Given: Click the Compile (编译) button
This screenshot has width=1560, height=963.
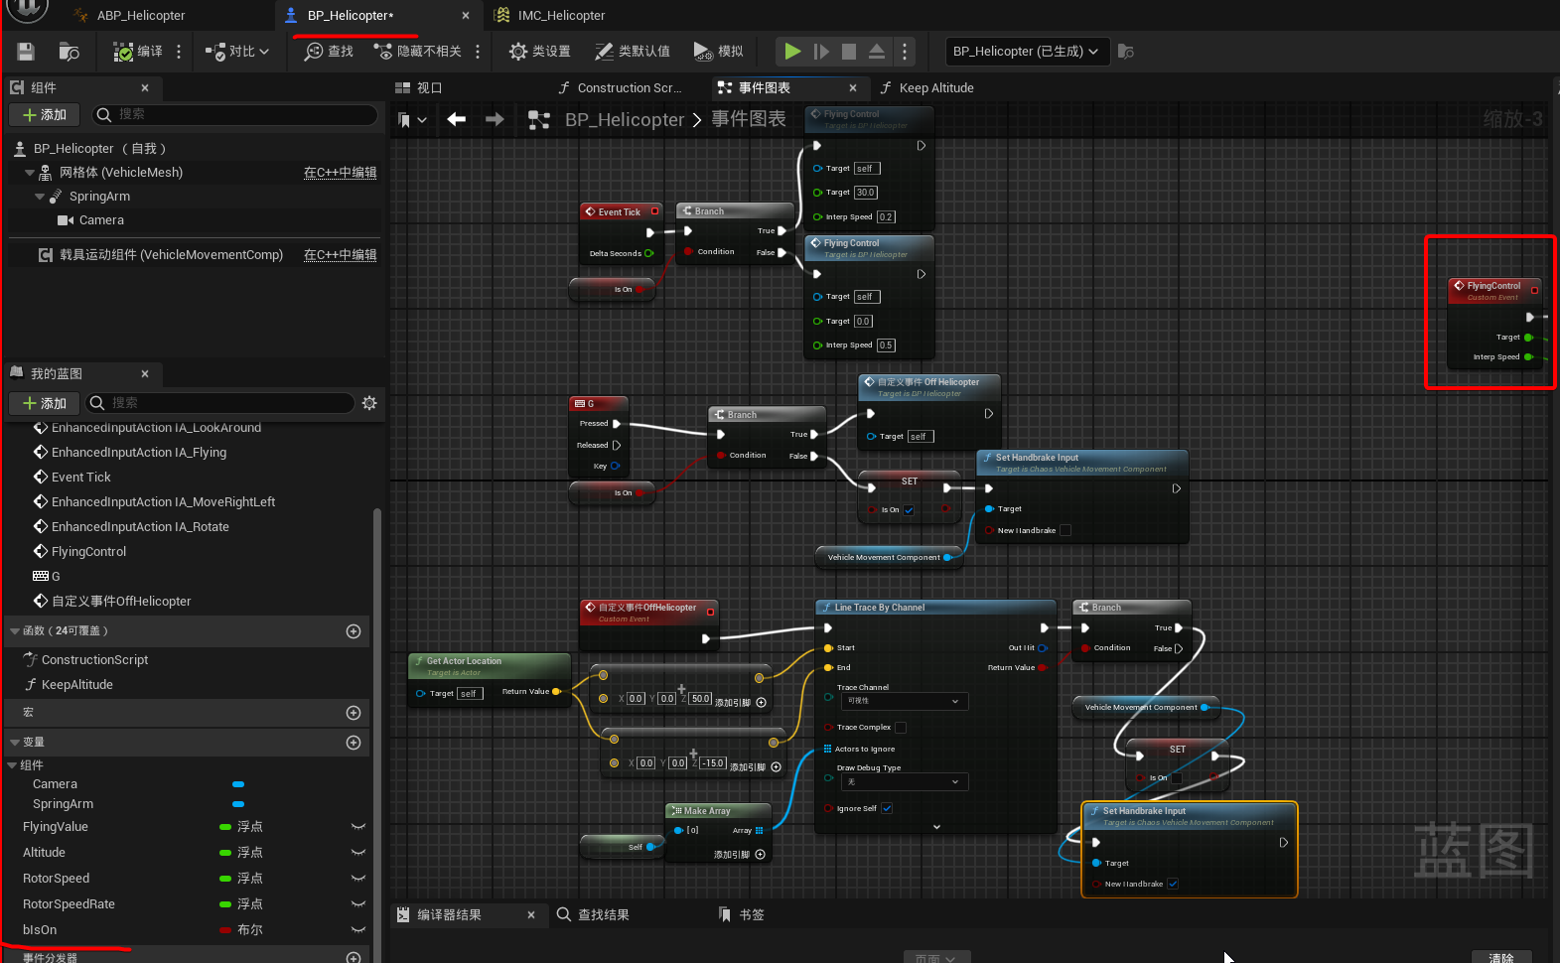Looking at the screenshot, I should point(138,52).
